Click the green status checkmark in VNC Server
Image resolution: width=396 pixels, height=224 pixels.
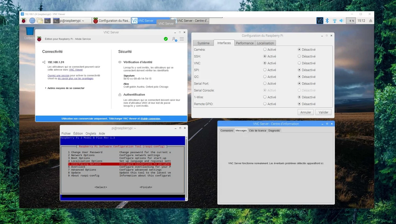click(166, 39)
